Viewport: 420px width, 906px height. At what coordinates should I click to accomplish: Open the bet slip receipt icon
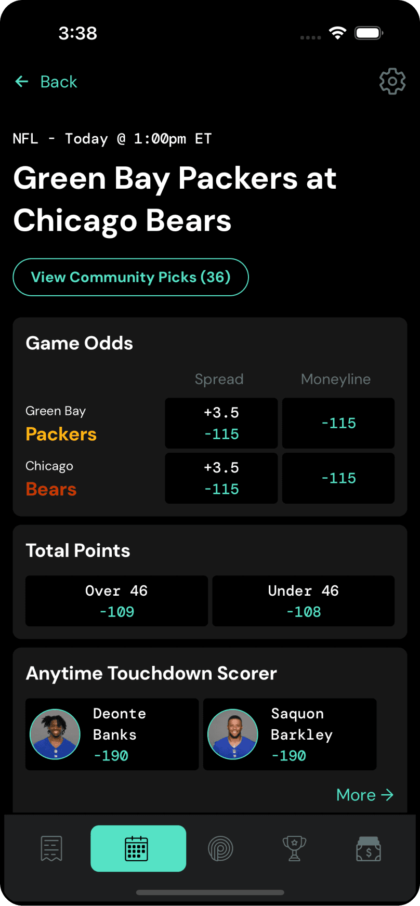click(x=50, y=848)
